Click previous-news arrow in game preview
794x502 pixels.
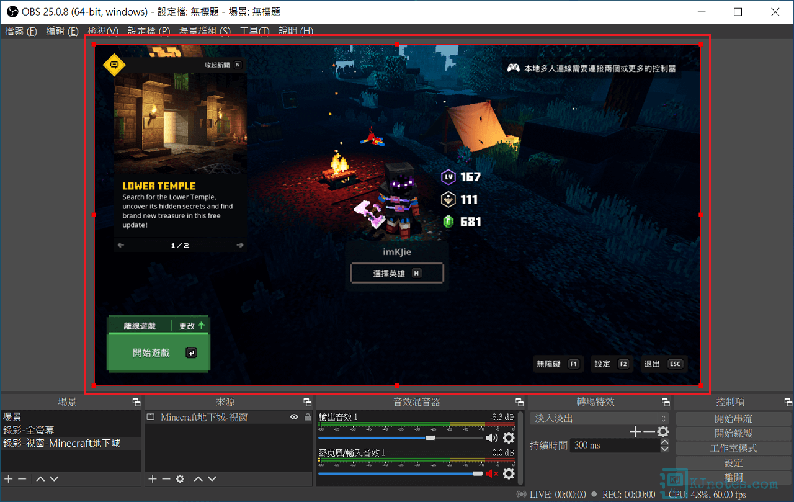pyautogui.click(x=121, y=245)
